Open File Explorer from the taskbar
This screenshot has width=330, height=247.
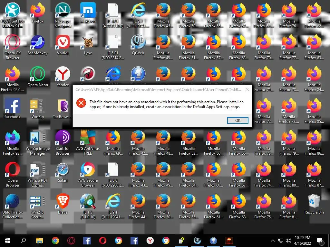(x=39, y=241)
